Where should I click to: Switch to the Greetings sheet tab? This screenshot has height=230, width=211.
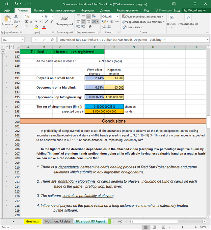click(32, 221)
